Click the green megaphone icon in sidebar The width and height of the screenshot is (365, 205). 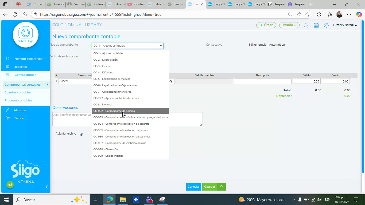[10, 185]
